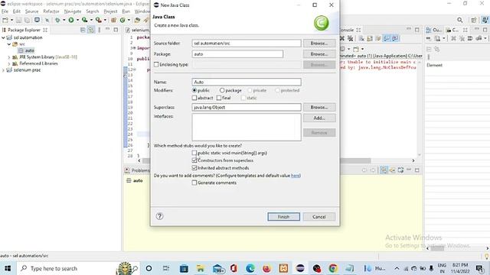Click the Open Type icon in toolbar

(137, 20)
